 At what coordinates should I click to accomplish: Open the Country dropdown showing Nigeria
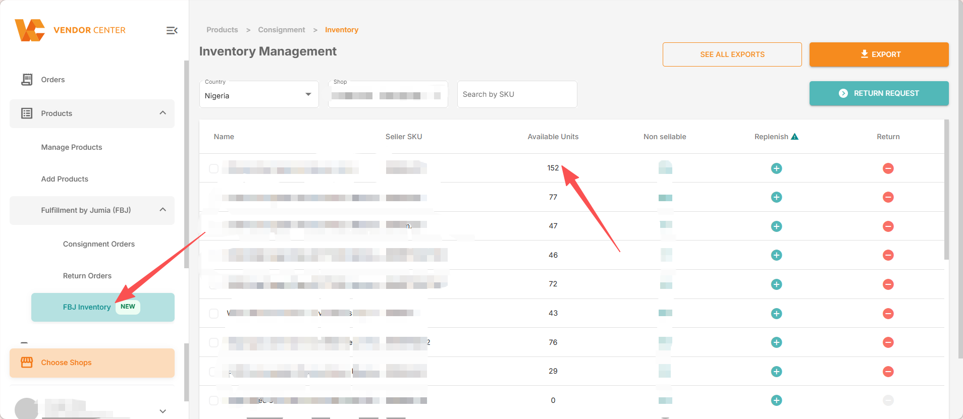point(258,95)
